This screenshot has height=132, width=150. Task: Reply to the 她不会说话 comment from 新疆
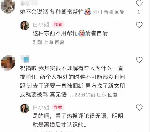coord(119,12)
